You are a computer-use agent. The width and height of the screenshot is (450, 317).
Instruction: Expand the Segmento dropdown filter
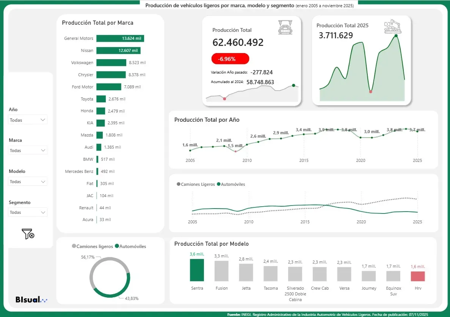tap(28, 212)
